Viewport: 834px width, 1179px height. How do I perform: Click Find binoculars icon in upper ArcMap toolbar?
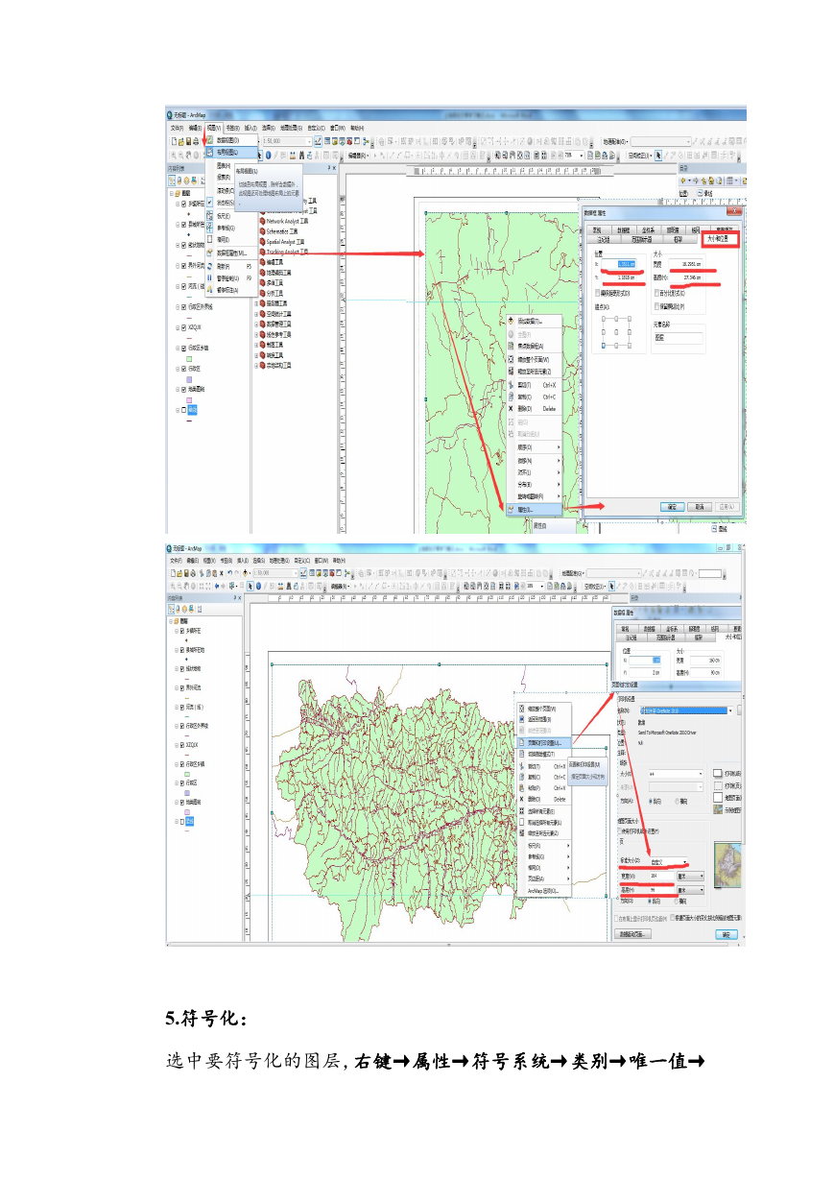[x=301, y=156]
